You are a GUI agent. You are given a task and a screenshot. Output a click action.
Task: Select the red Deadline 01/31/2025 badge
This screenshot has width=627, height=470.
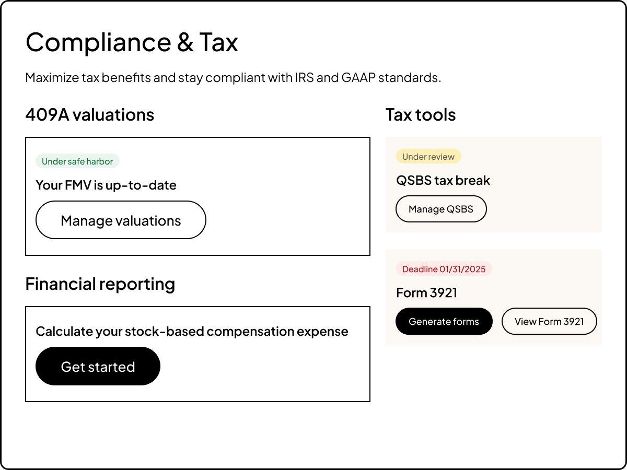444,269
